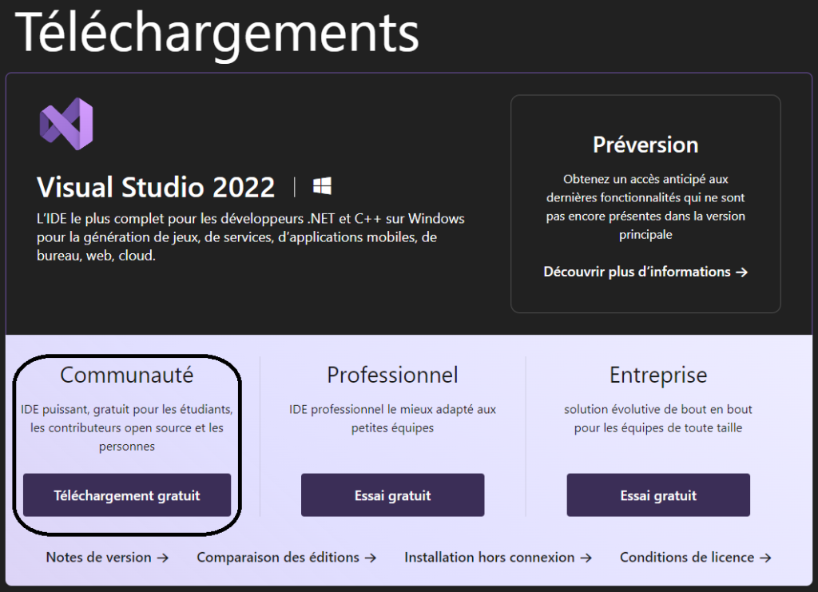Viewport: 818px width, 592px height.
Task: Open the Notes de version link
Action: (x=108, y=557)
